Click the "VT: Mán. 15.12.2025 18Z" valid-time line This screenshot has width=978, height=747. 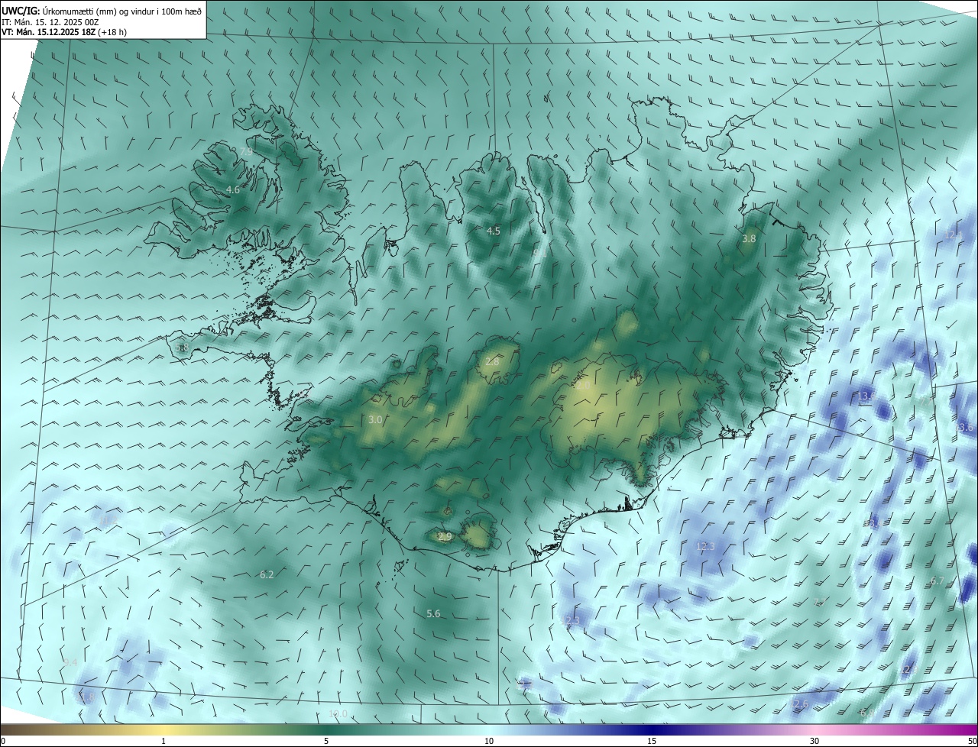48,32
